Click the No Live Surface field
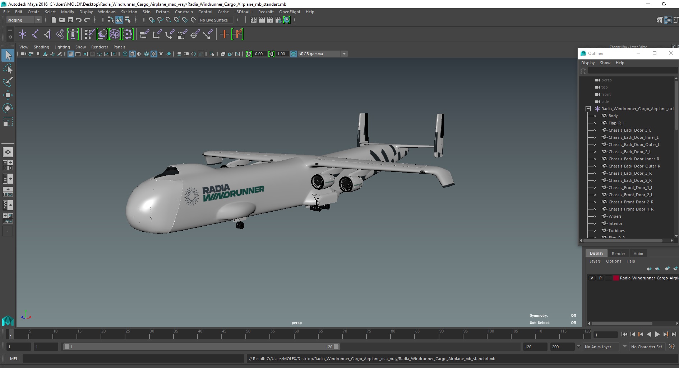The height and width of the screenshot is (368, 679). coord(216,20)
